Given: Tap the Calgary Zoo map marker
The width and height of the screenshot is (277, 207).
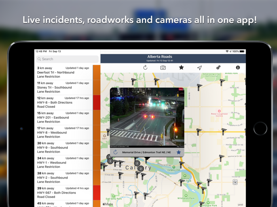Looking at the screenshot, I should click(x=174, y=167).
